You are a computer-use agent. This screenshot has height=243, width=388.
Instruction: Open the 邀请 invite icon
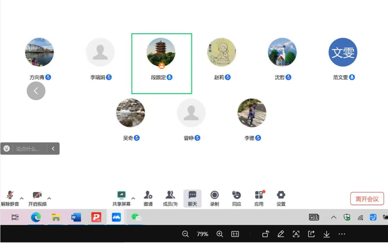tap(148, 198)
